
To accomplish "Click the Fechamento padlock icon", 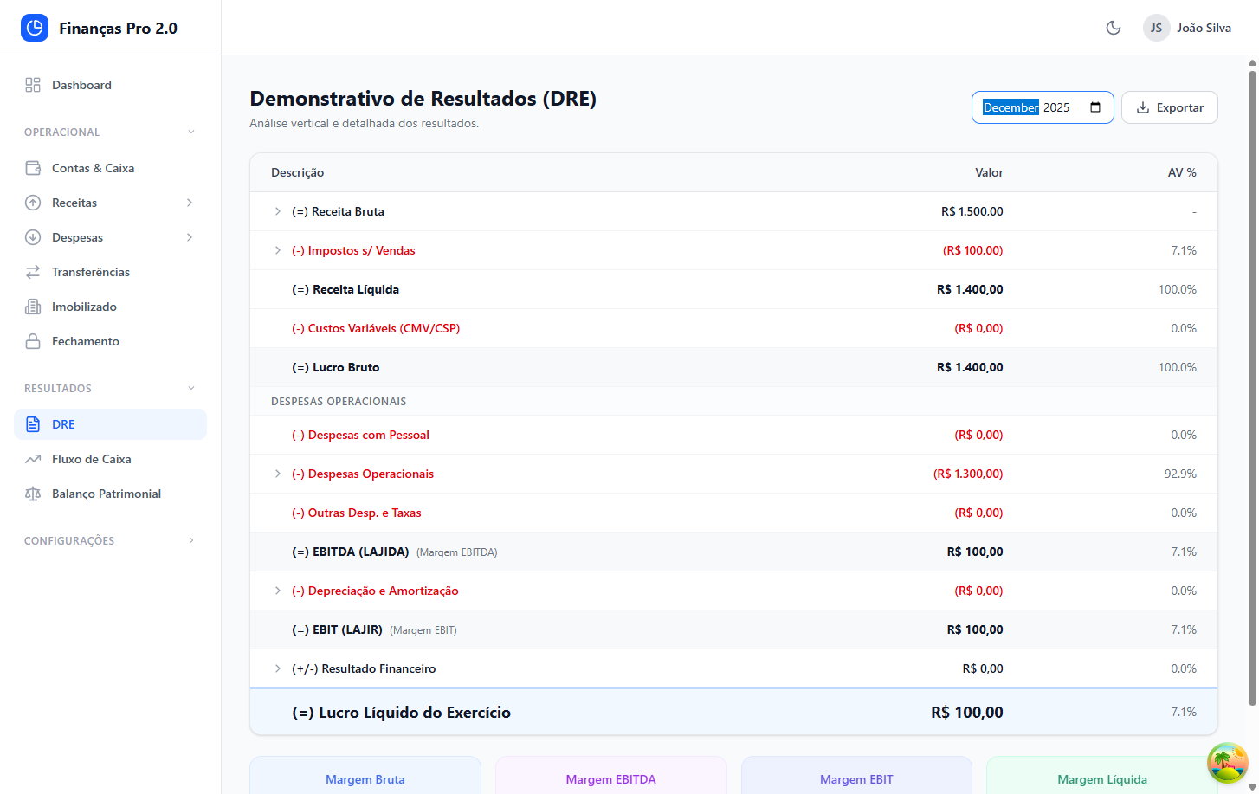I will click(33, 341).
